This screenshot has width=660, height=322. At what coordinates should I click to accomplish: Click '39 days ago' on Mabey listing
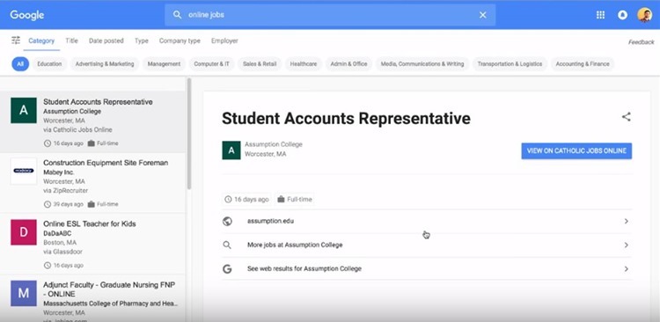[68, 204]
